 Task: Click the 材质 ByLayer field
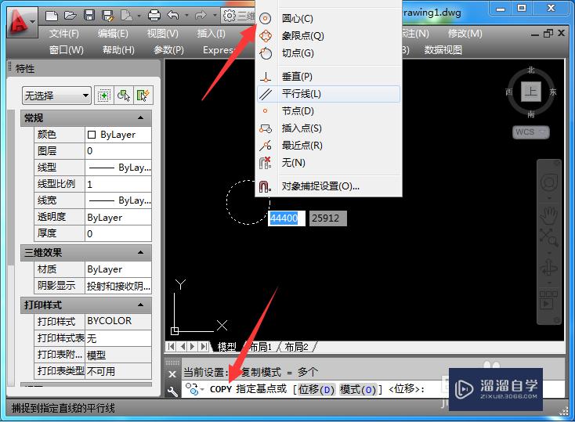118,269
